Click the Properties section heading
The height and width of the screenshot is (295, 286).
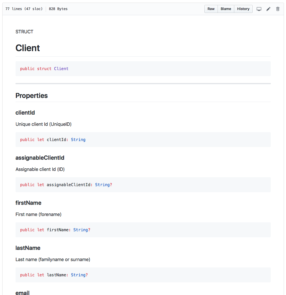tap(32, 96)
